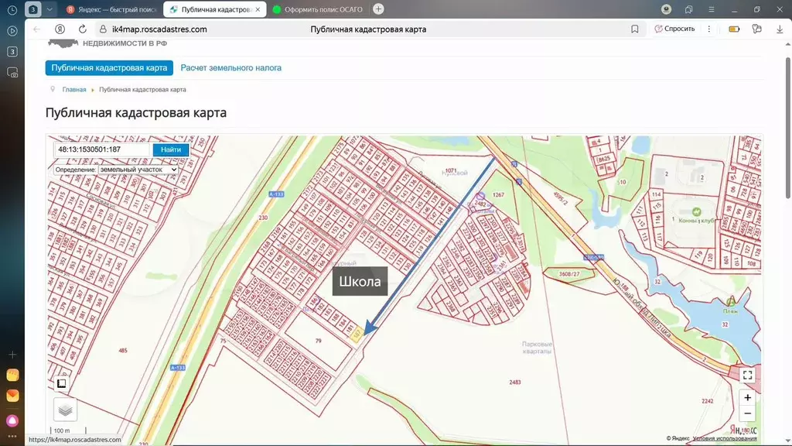Click the parcel labeled 2483
The image size is (792, 446).
(x=514, y=383)
